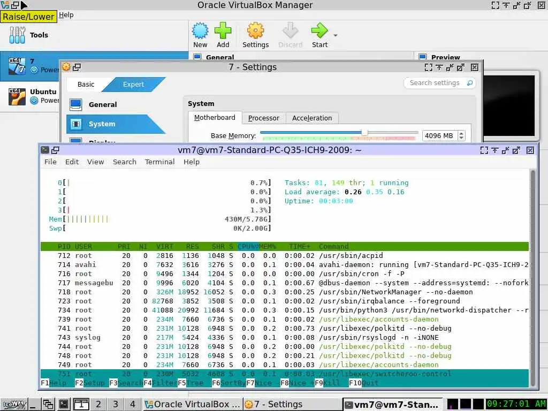Click the Command column header in htop
The image size is (548, 411).
[x=333, y=246]
